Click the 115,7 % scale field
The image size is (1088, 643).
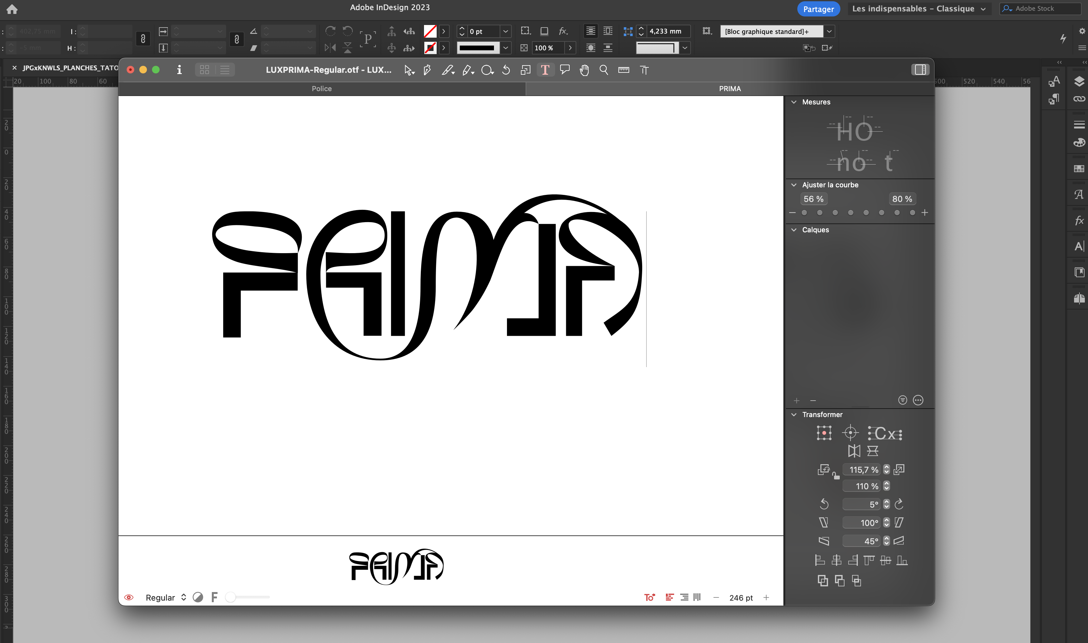(861, 470)
